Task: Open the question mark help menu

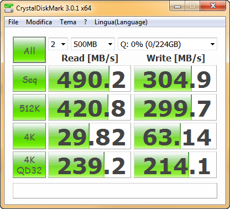Action: [85, 22]
